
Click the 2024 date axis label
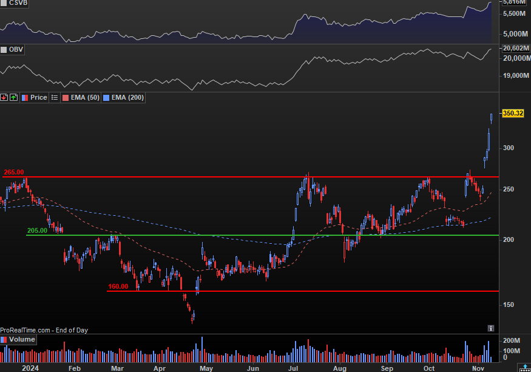coord(30,368)
